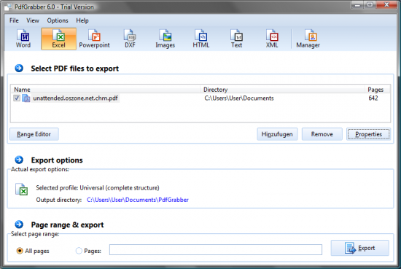This screenshot has width=401, height=269.
Task: Select the Word export format icon
Action: pyautogui.click(x=23, y=39)
